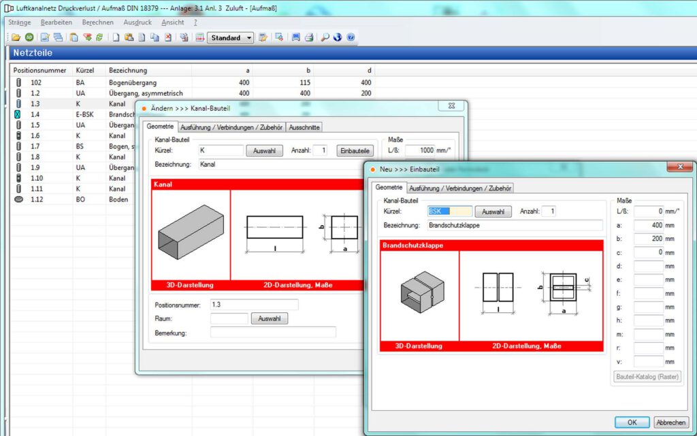Click the clipboard paste toolbar icon
Screen dimensions: 697x436
[x=74, y=37]
